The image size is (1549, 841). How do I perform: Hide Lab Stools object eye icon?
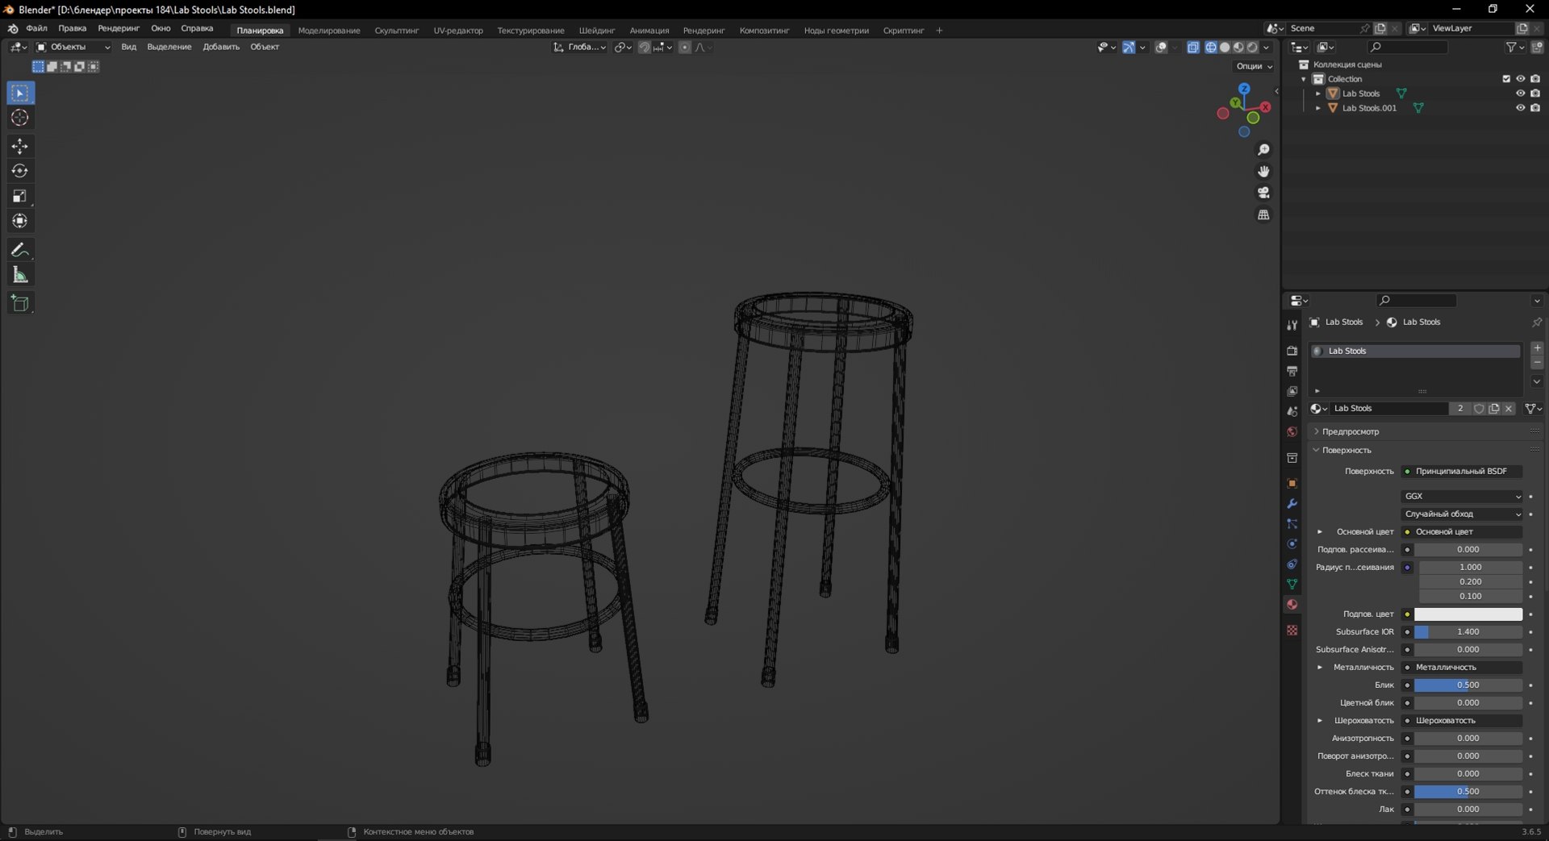(1520, 94)
